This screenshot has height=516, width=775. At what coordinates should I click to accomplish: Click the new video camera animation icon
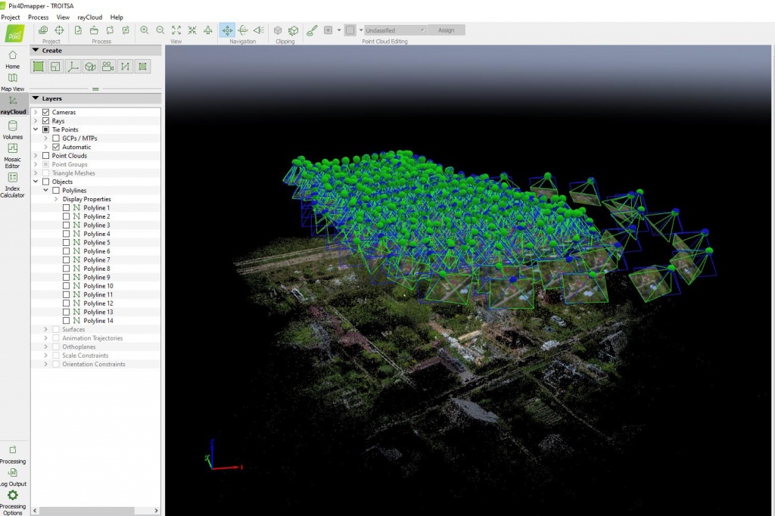coord(107,67)
